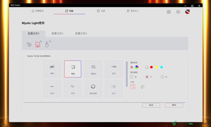Choose the 顏色週期 color cycle effect
211x127 pixels.
tap(93, 89)
